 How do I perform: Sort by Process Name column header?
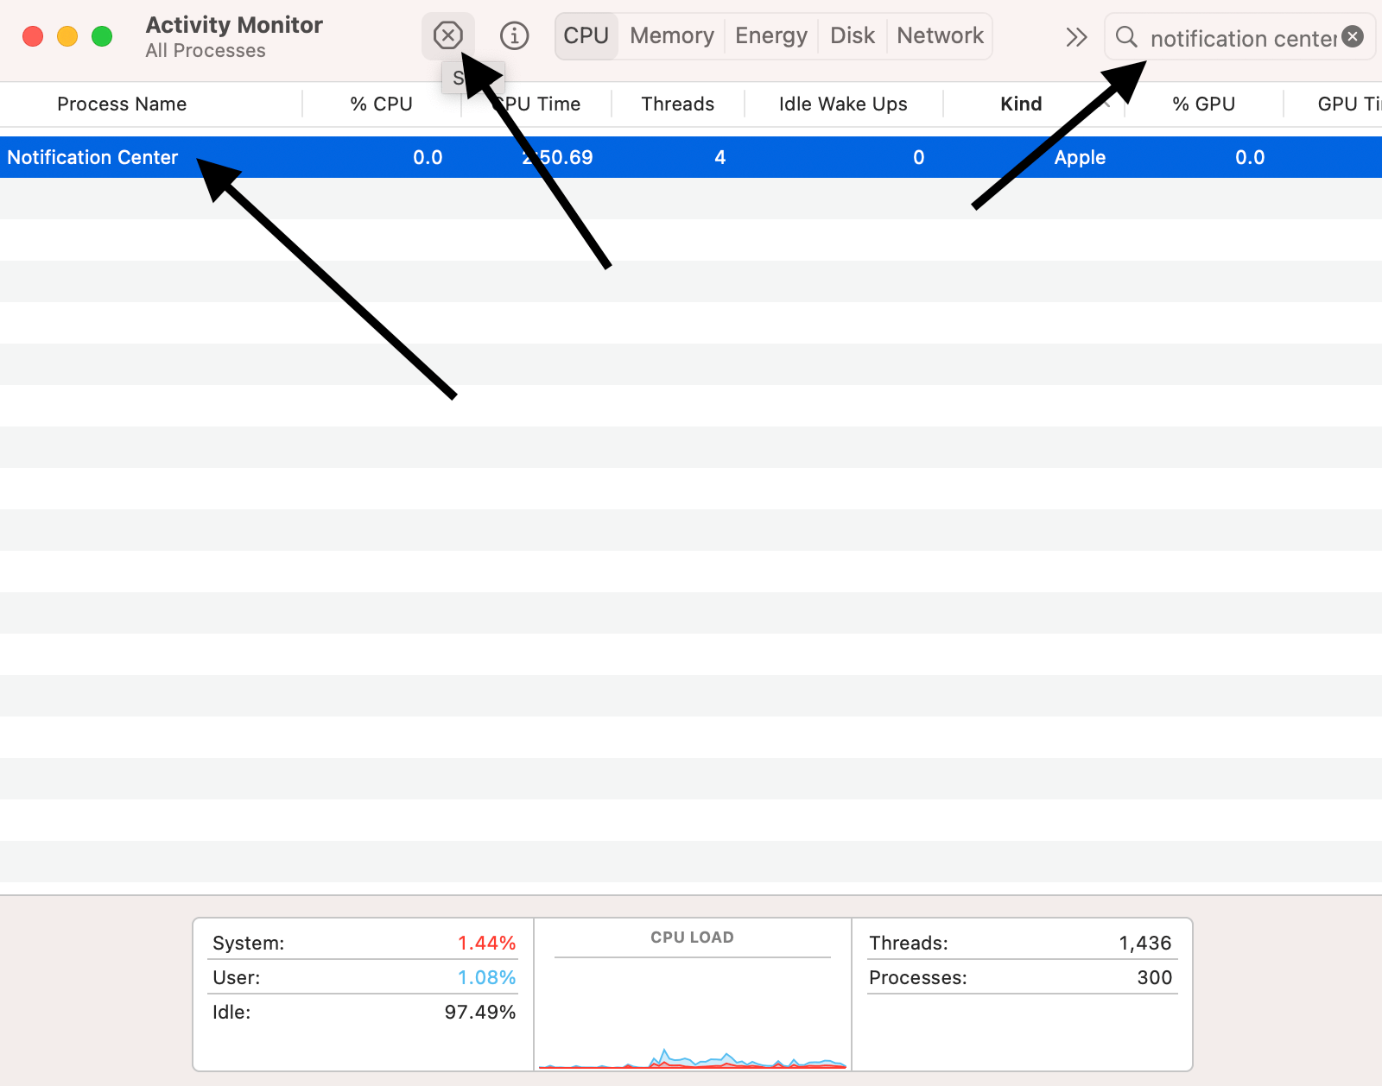click(122, 104)
